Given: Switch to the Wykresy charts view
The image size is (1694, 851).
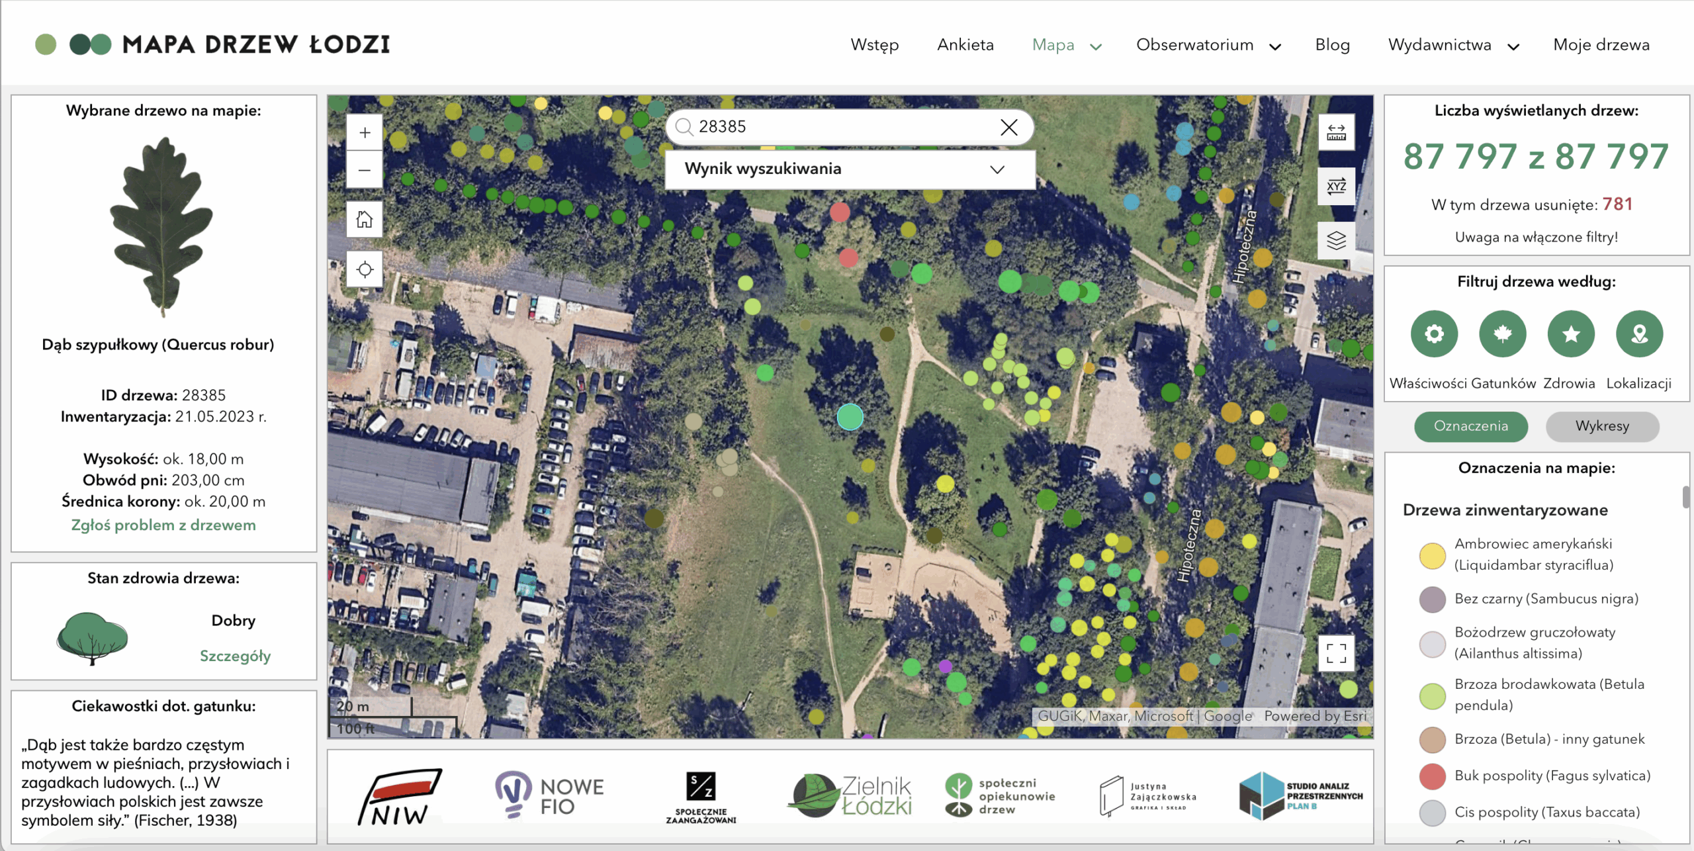Looking at the screenshot, I should click(1601, 426).
